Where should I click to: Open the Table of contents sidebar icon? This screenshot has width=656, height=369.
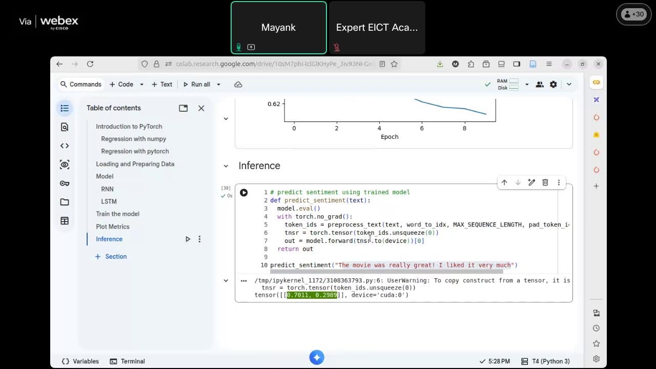click(65, 108)
